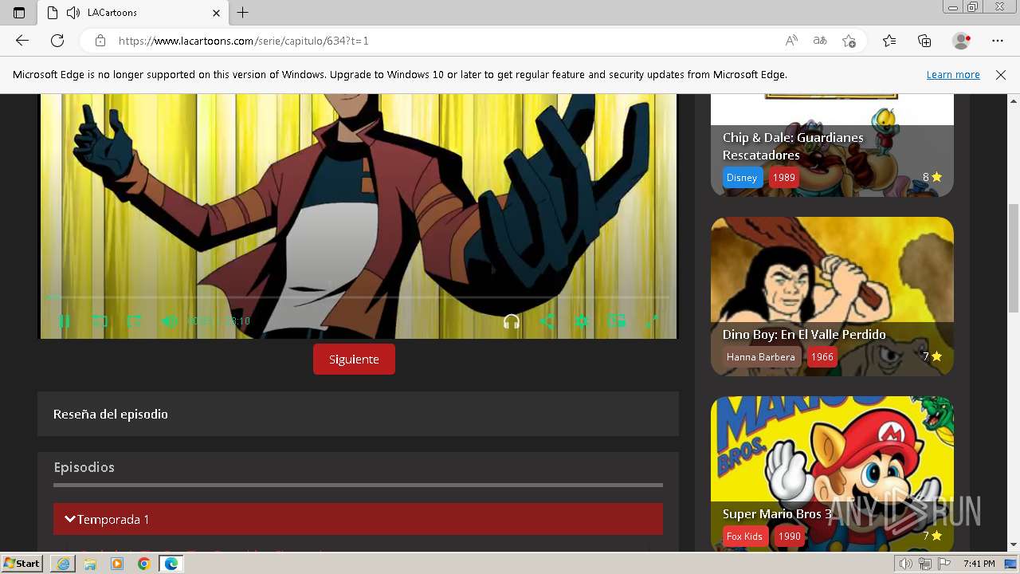1020x574 pixels.
Task: Select the LACartoons tab
Action: point(133,13)
